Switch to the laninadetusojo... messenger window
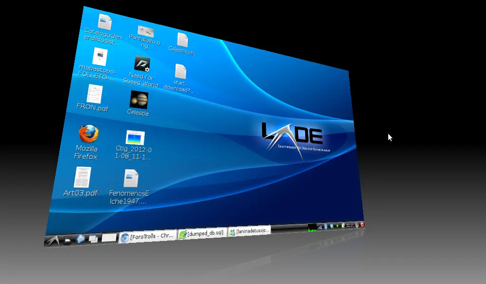Viewport: 486px width, 284px height. pyautogui.click(x=250, y=231)
